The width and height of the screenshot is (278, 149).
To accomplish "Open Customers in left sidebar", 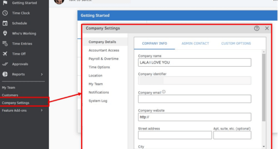I will coord(10,95).
